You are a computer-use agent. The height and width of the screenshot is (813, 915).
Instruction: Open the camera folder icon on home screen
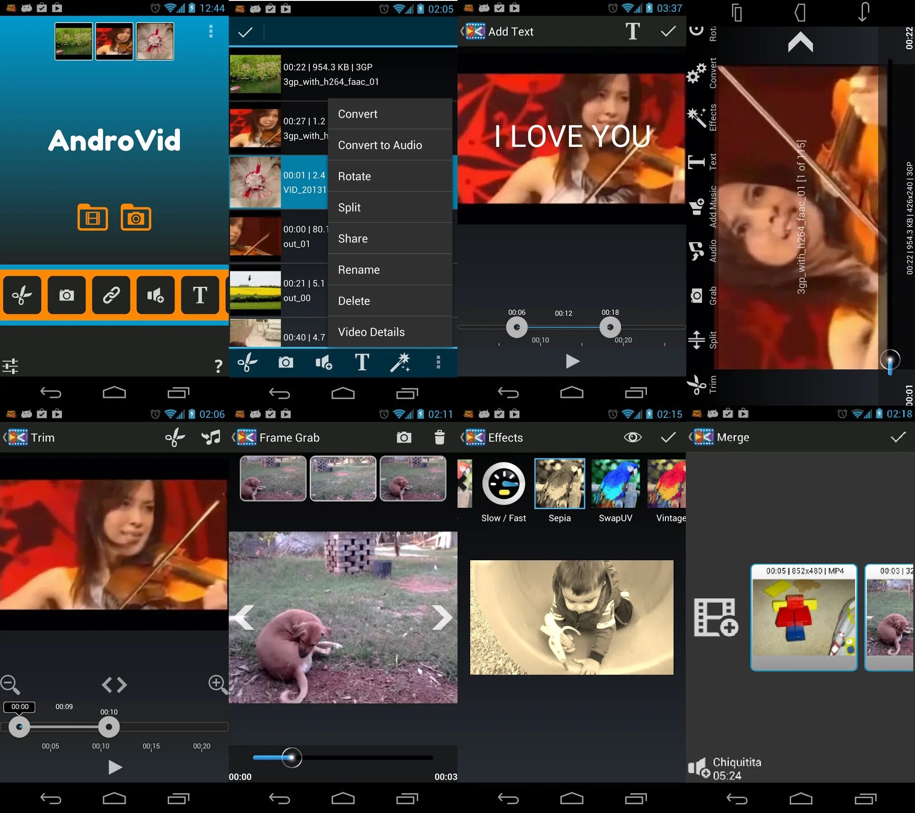click(136, 218)
